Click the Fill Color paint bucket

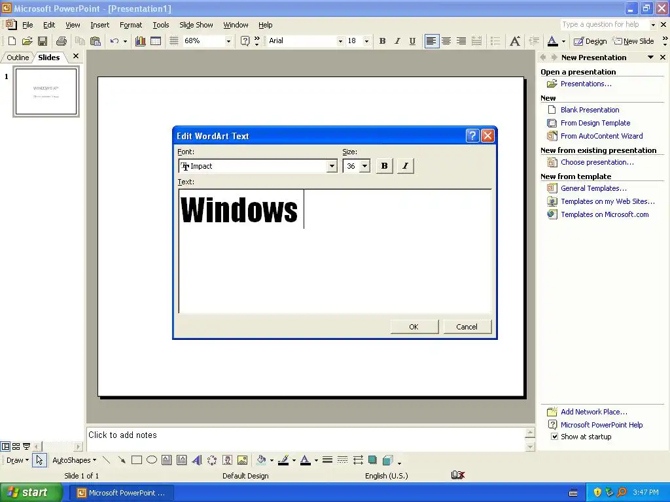261,460
